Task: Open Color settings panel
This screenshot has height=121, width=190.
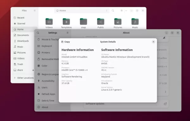Action: 47,66
